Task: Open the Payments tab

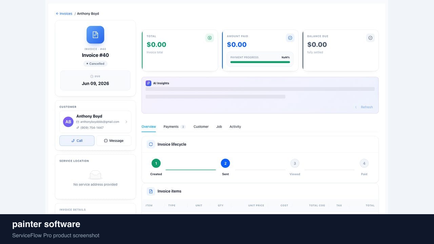Action: [x=171, y=127]
